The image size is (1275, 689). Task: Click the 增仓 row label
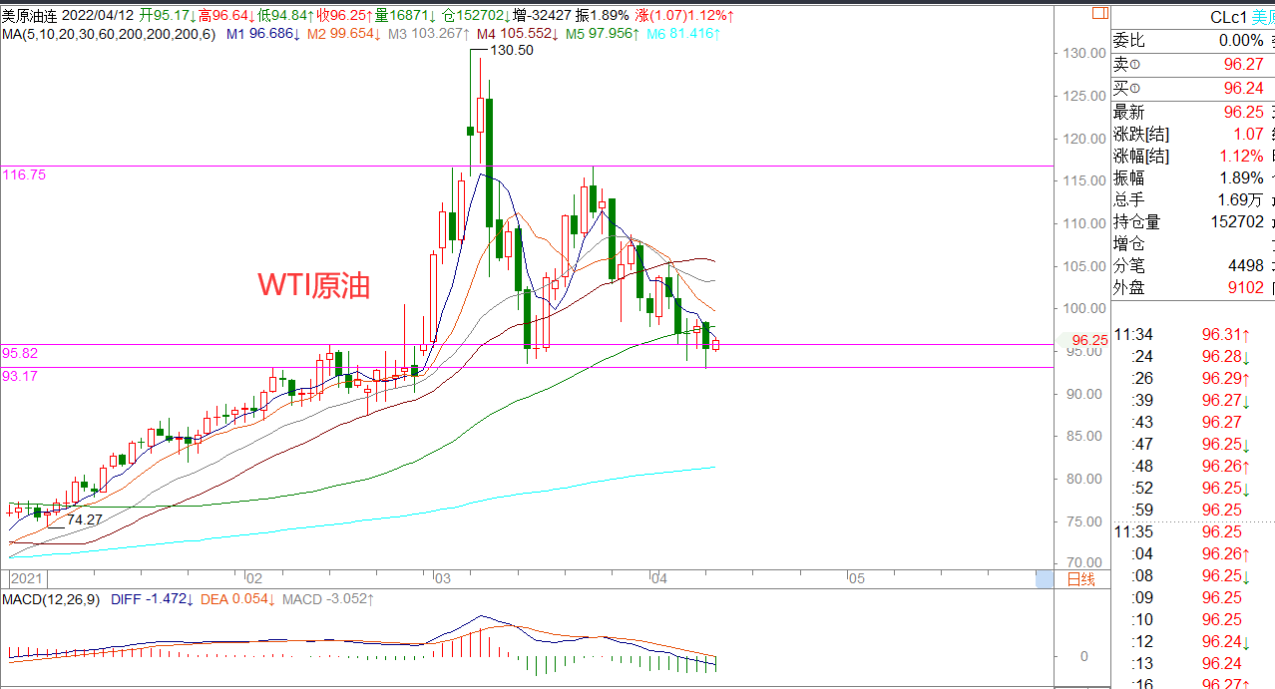1129,243
